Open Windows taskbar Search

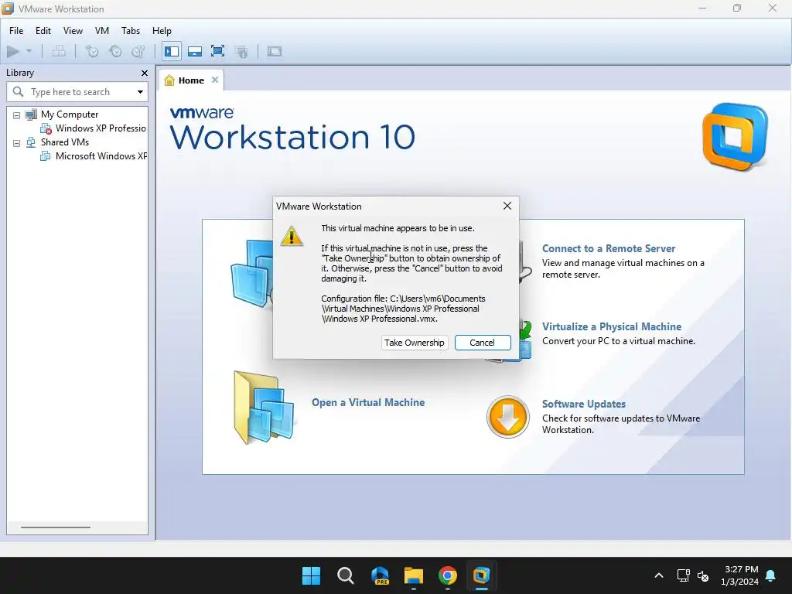(346, 575)
